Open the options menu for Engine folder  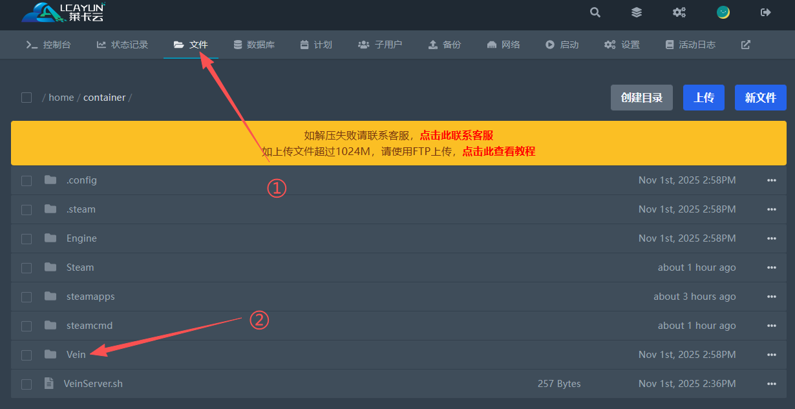point(771,238)
